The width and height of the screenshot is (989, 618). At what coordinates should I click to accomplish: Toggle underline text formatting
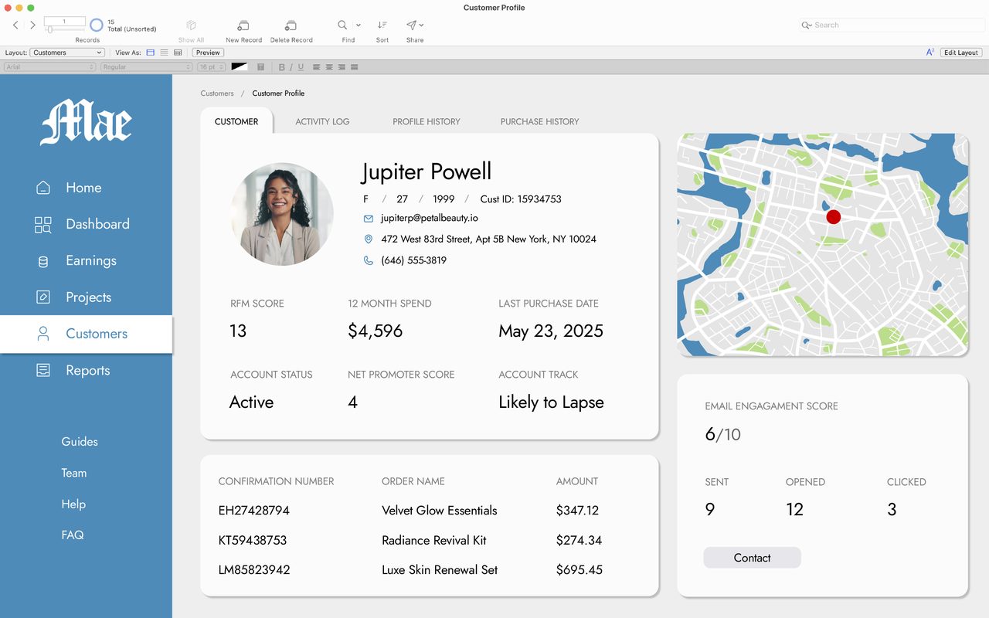coord(301,67)
